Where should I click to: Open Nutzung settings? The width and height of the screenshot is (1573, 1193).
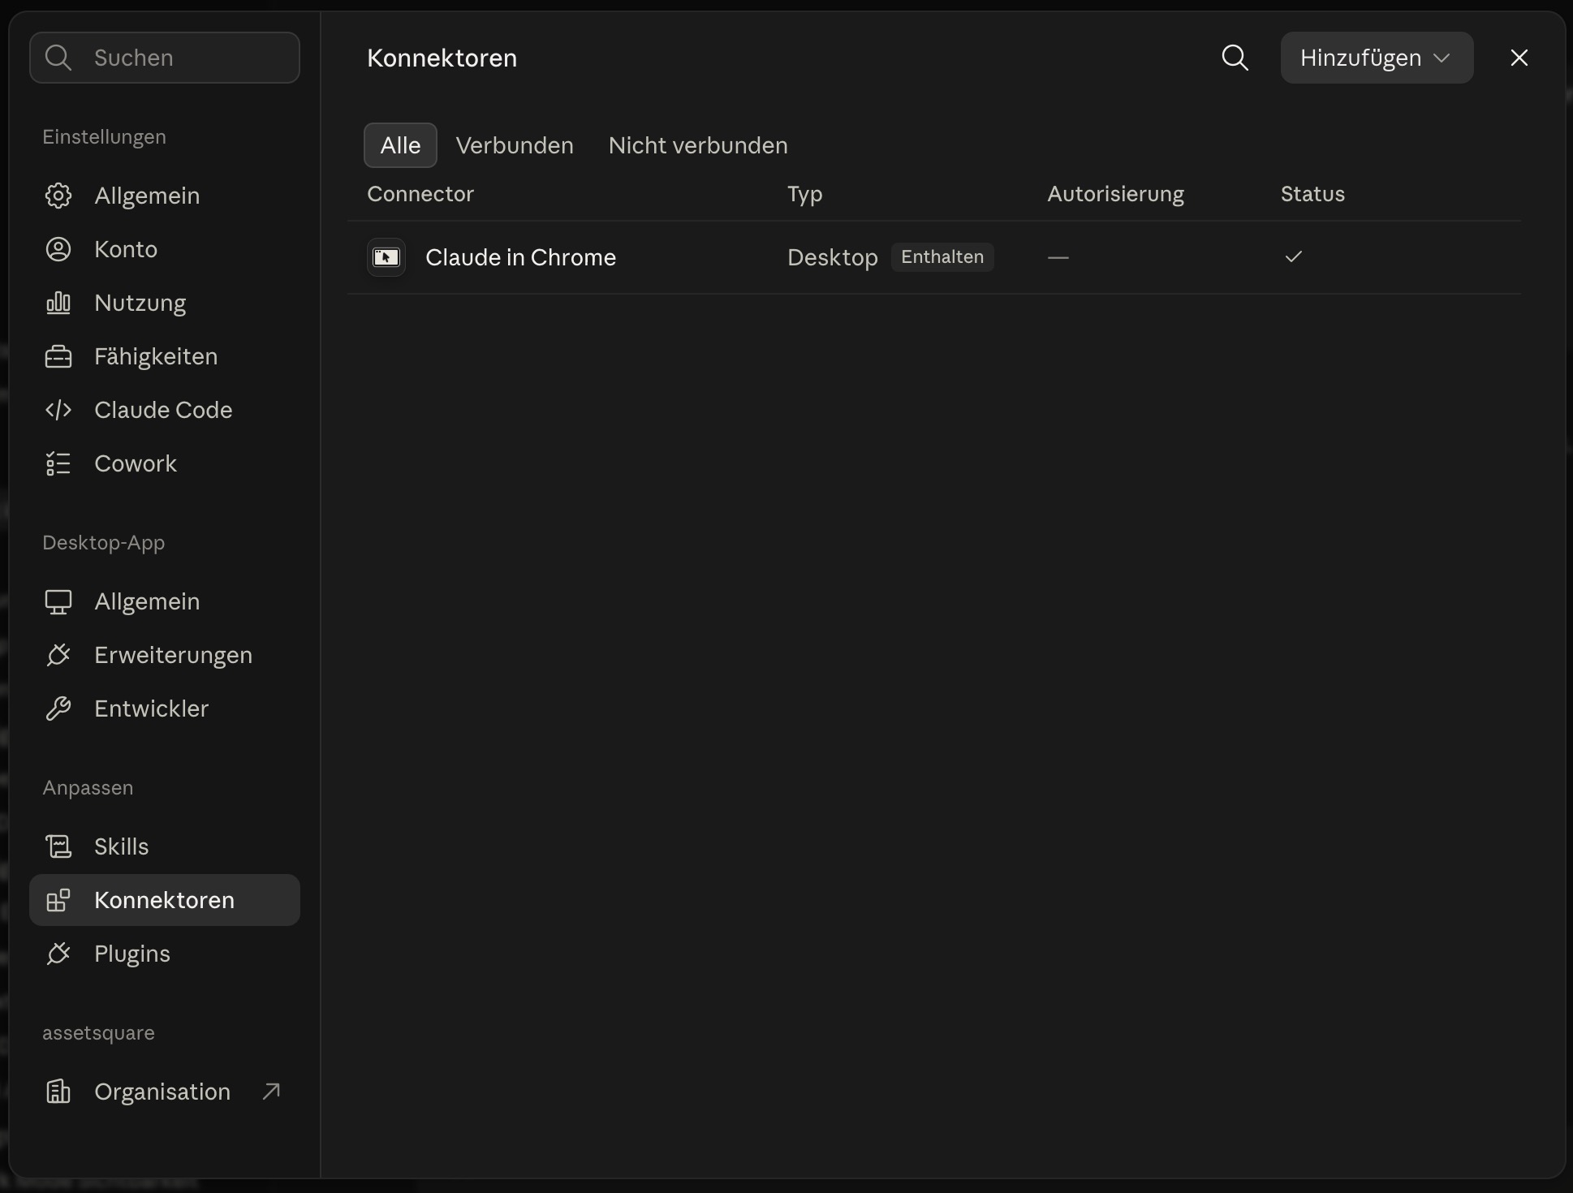point(165,303)
